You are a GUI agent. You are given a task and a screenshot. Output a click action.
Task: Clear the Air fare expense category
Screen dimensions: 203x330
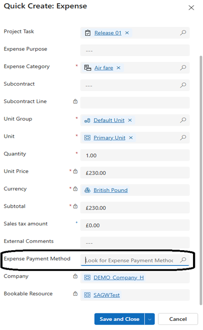click(119, 68)
